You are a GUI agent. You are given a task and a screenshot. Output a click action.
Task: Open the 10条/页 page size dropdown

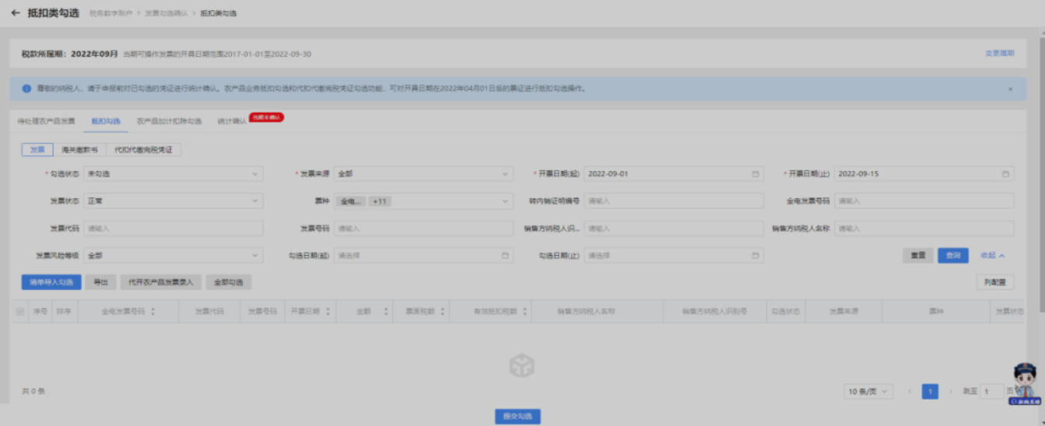868,392
